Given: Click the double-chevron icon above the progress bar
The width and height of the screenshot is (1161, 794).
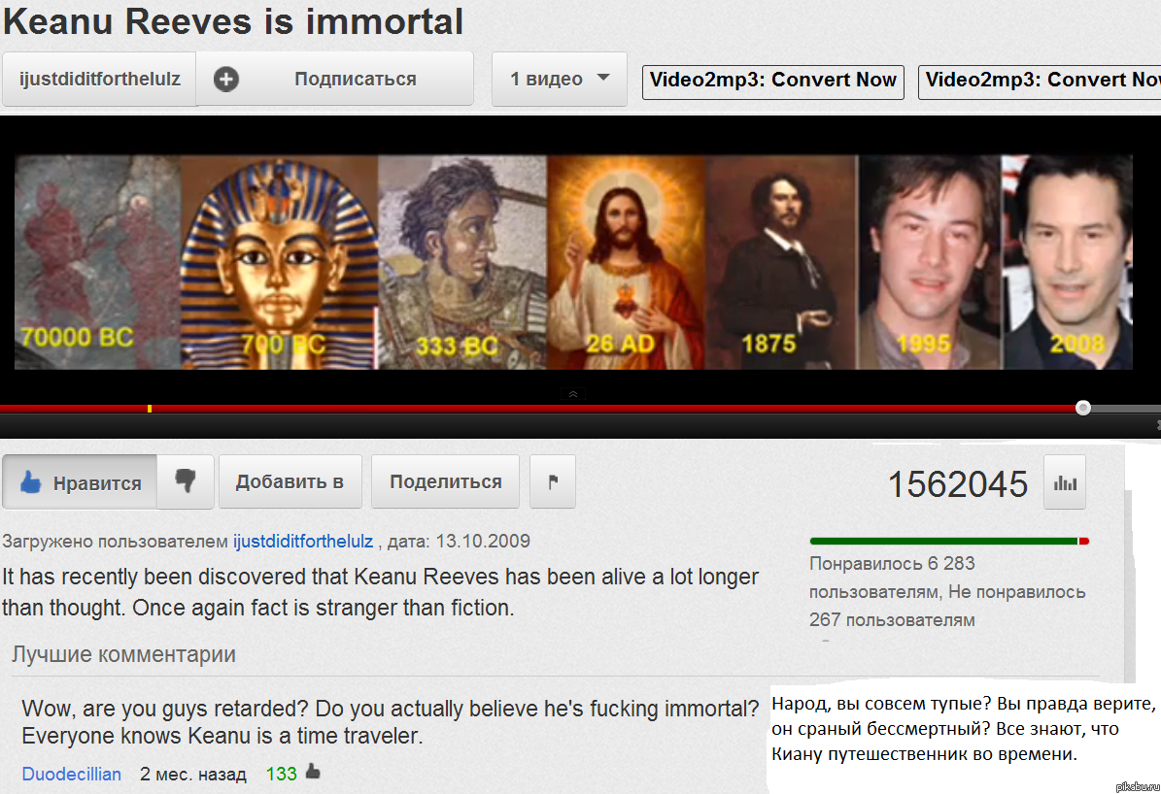Looking at the screenshot, I should click(x=573, y=394).
